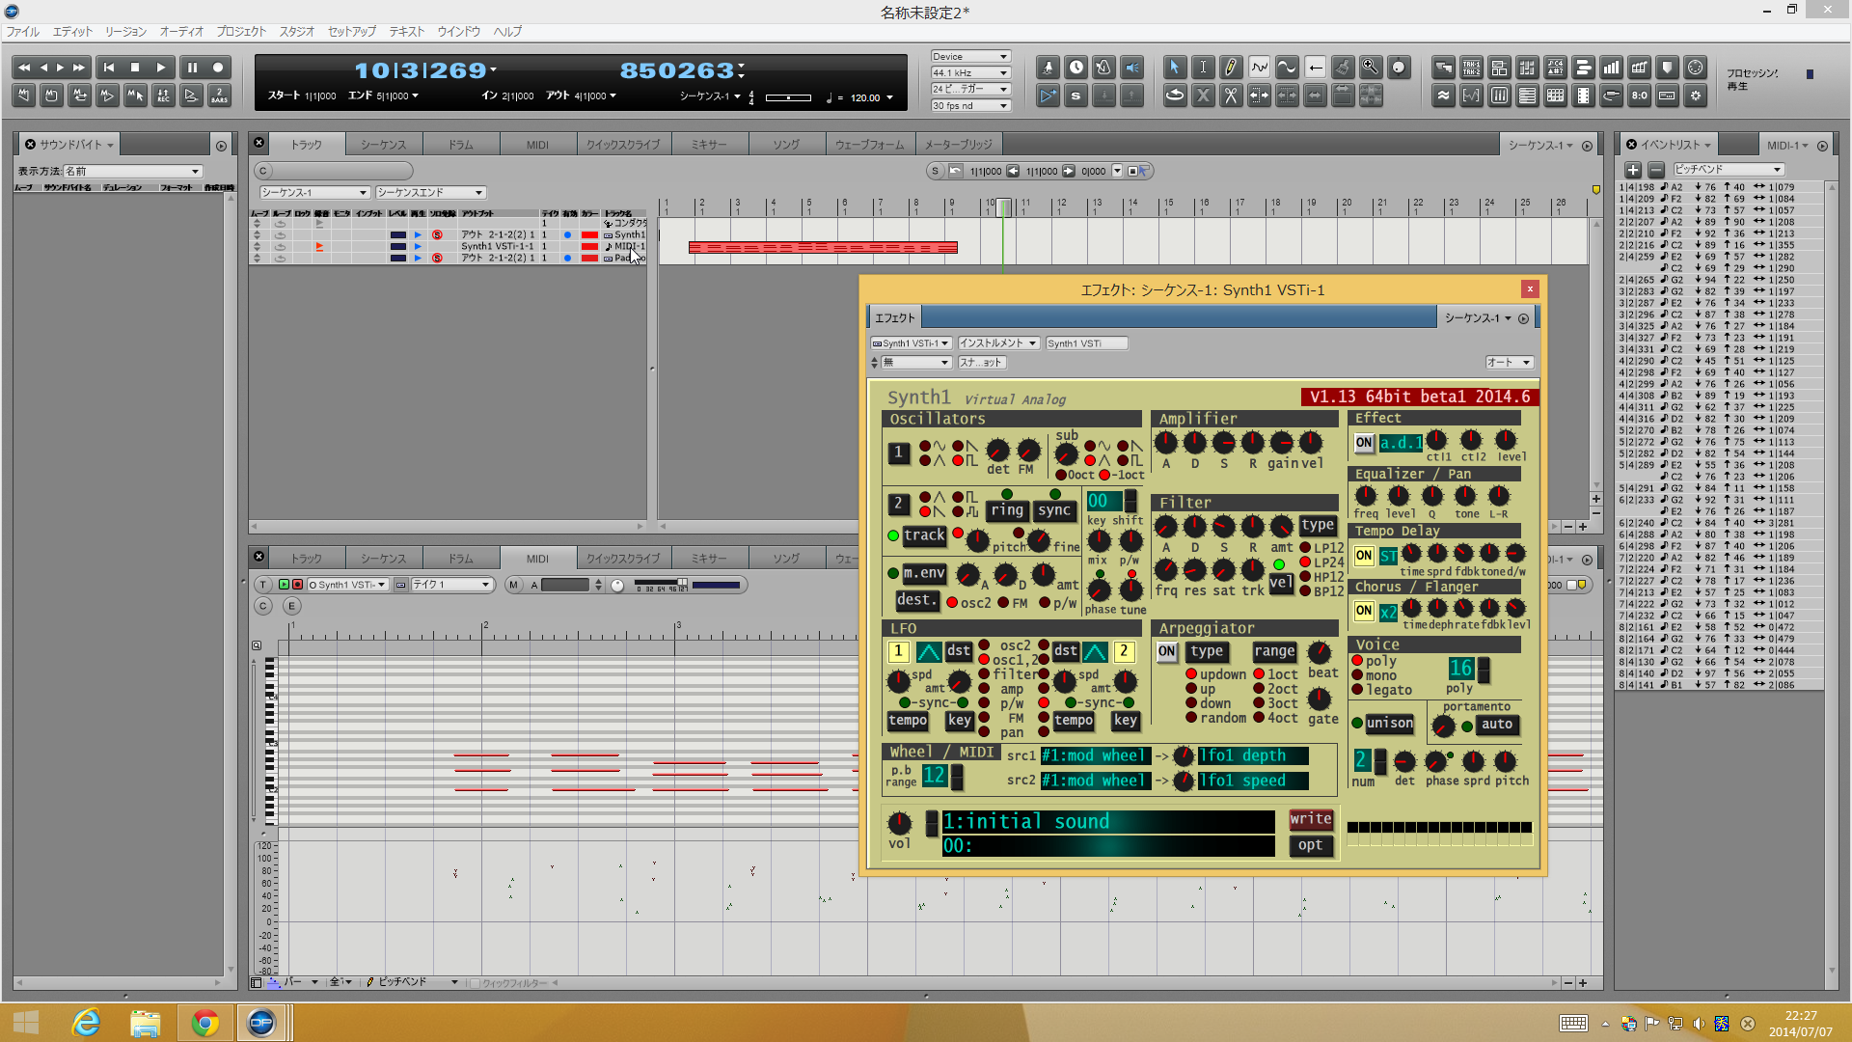Select the mute X tool
This screenshot has height=1042, width=1852.
coord(1203,96)
